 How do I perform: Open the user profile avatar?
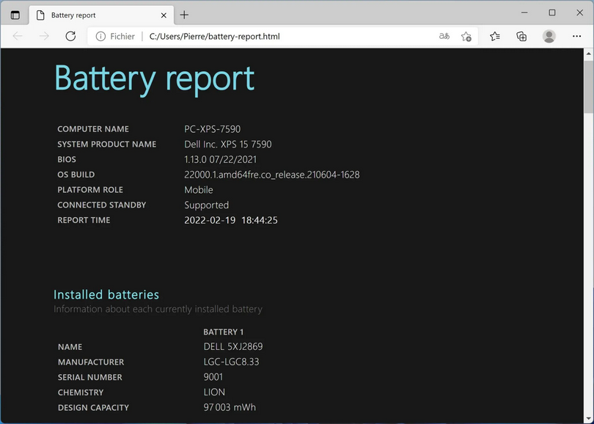pos(549,37)
